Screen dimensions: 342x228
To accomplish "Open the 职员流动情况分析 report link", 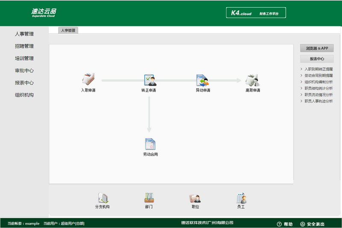I will point(318,95).
